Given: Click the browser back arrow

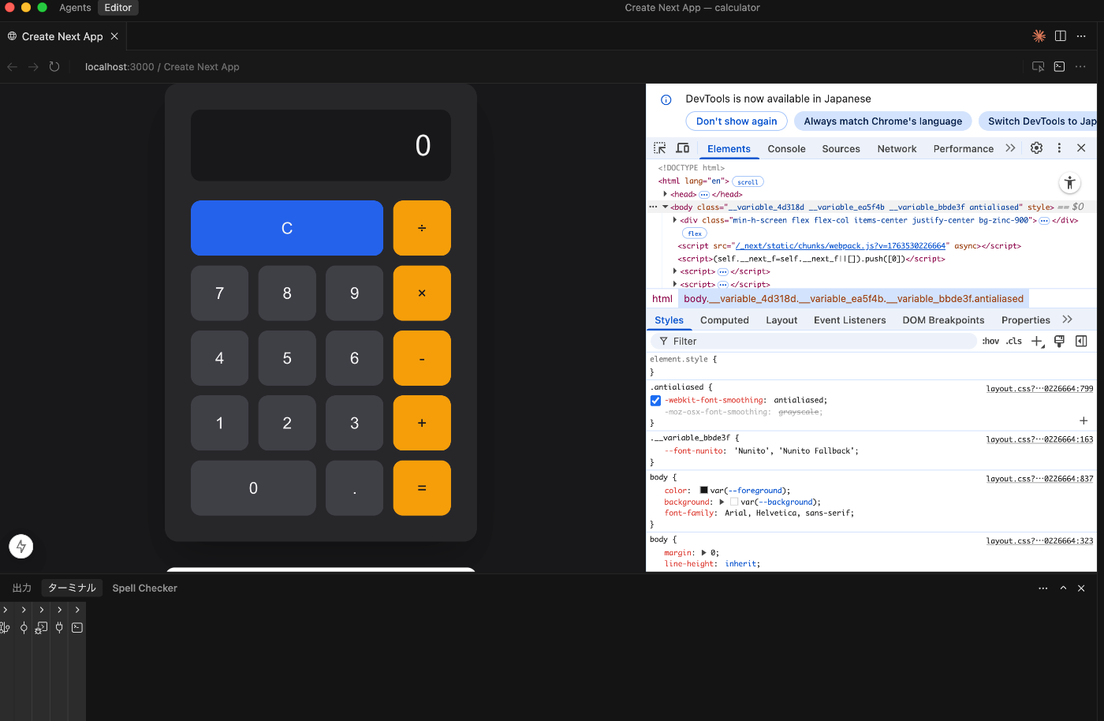Looking at the screenshot, I should pyautogui.click(x=12, y=67).
